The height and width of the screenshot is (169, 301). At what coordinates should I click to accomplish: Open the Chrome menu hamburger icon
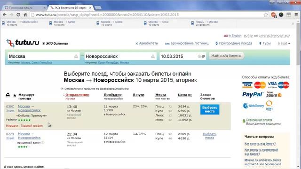click(x=296, y=15)
